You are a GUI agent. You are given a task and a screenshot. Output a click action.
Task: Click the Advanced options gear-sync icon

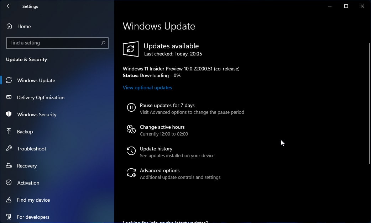(x=131, y=173)
